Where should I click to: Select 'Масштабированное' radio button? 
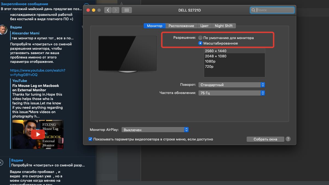[200, 43]
